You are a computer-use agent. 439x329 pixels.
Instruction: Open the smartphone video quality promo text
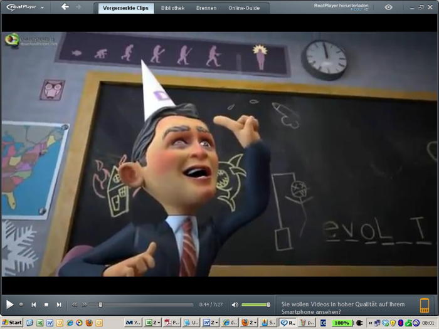pos(343,308)
